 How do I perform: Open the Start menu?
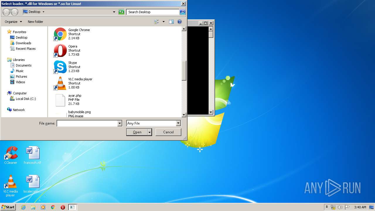[x=8, y=207]
